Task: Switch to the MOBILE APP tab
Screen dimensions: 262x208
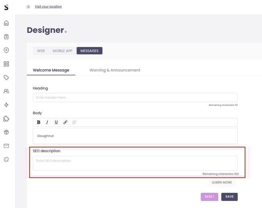Action: pyautogui.click(x=63, y=51)
